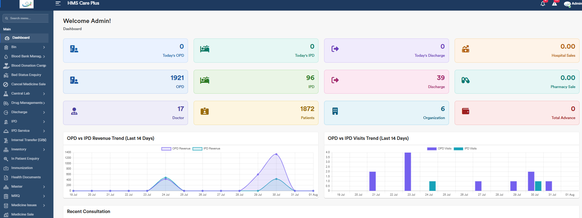This screenshot has width=582, height=218.
Task: Expand the Blood Bank Manag. submenu
Action: tap(24, 56)
